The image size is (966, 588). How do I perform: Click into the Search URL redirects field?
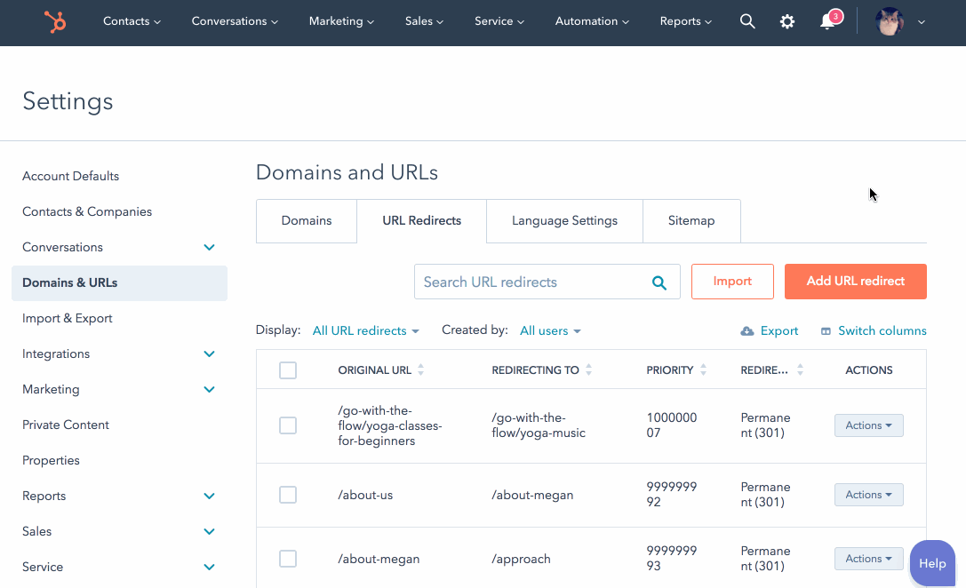point(533,282)
